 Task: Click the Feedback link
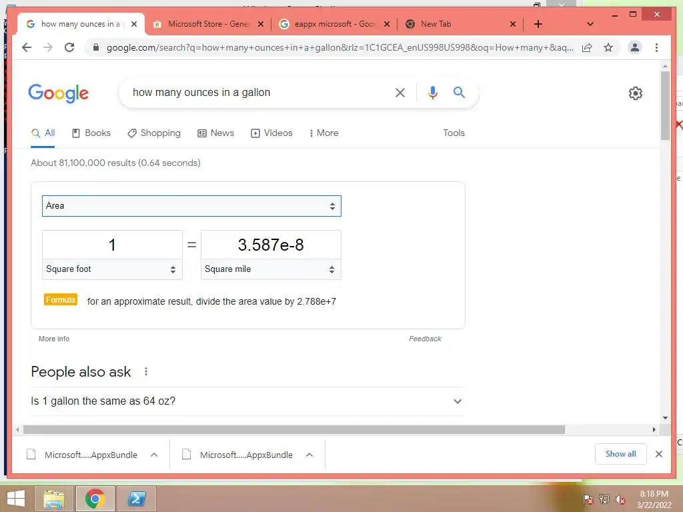pos(425,339)
